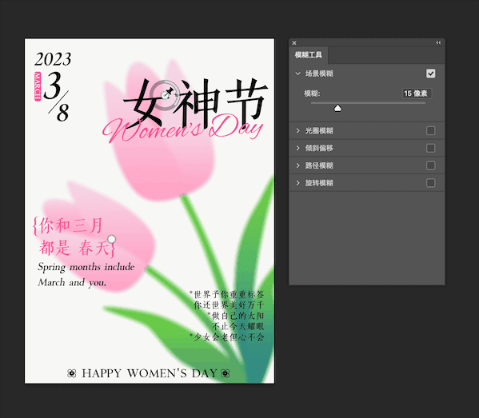The width and height of the screenshot is (479, 418).
Task: Close the blur tools panel
Action: 293,42
